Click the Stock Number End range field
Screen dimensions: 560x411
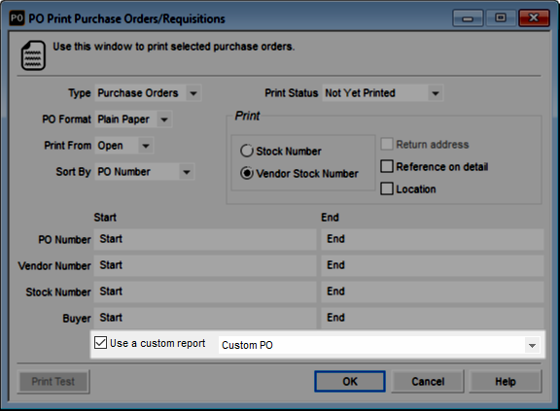point(432,291)
